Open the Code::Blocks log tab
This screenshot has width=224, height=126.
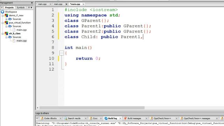tap(50, 118)
